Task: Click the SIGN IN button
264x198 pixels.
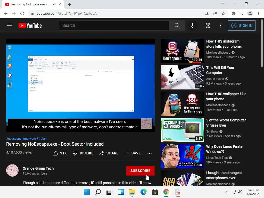Action: pos(242,26)
